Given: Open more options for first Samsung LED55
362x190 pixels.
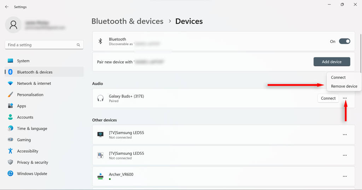Looking at the screenshot, I should 345,135.
